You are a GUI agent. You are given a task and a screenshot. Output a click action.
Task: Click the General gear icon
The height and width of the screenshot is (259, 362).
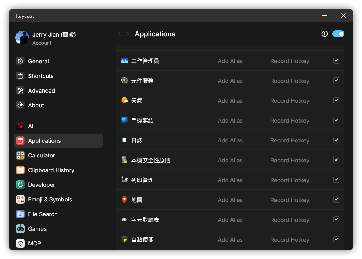(20, 61)
